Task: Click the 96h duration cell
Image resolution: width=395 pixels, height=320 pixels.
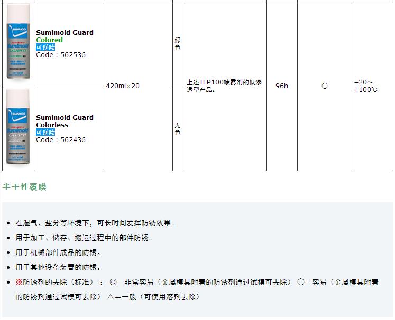Action: (x=282, y=86)
